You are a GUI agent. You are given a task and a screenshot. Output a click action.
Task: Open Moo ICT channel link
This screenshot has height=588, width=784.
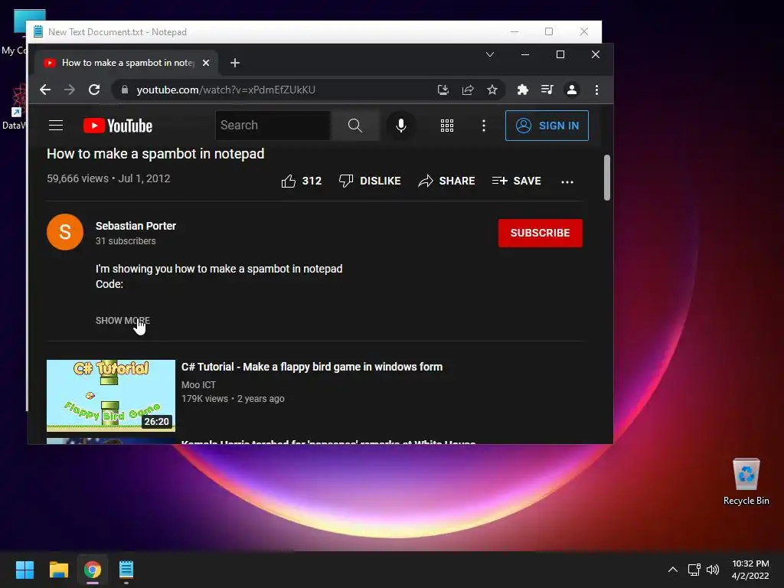[198, 384]
